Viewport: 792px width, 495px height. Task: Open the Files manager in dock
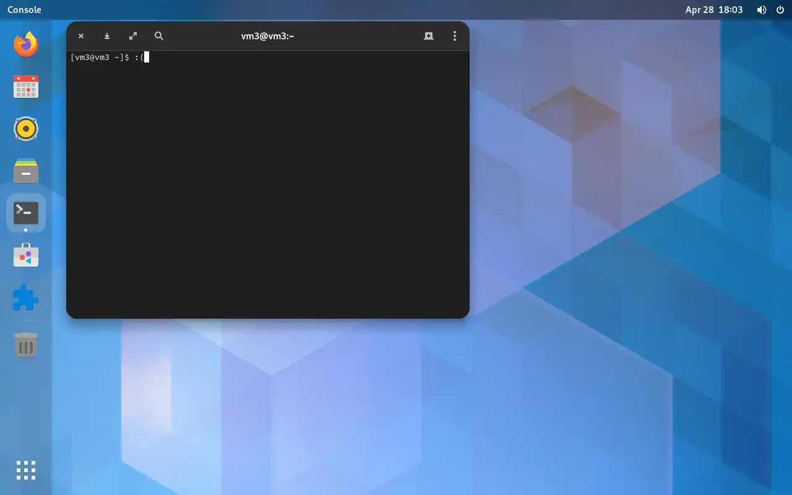25,171
